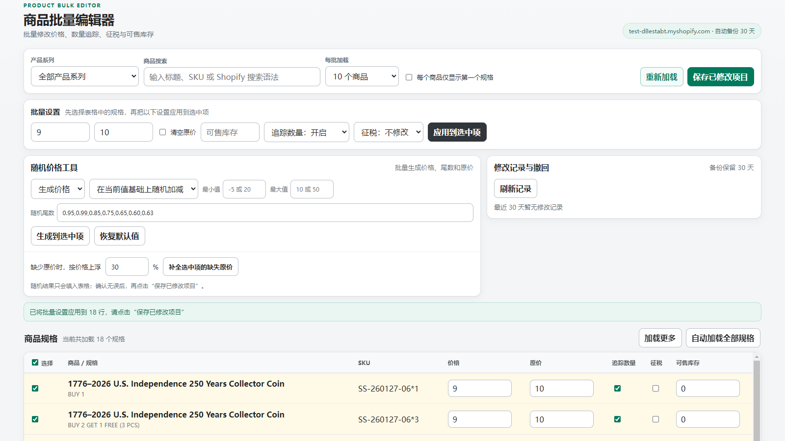The height and width of the screenshot is (441, 785).
Task: Click the 自动加载全部规格 button
Action: click(723, 338)
